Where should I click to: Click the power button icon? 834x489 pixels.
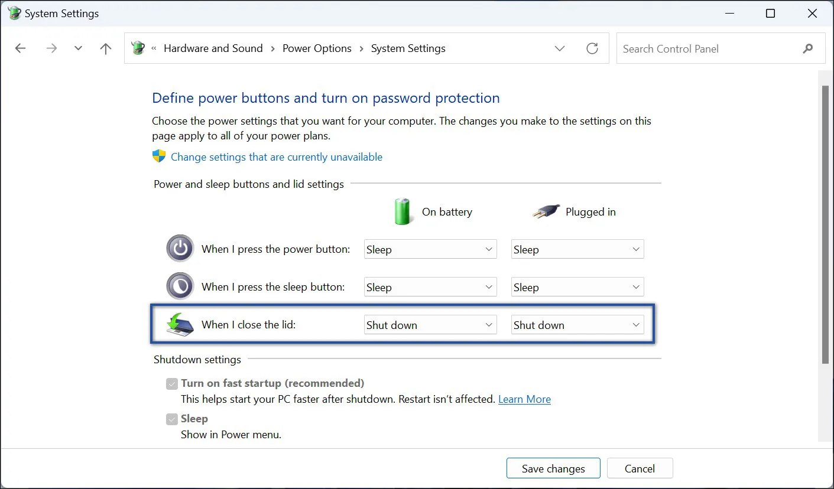click(x=180, y=249)
